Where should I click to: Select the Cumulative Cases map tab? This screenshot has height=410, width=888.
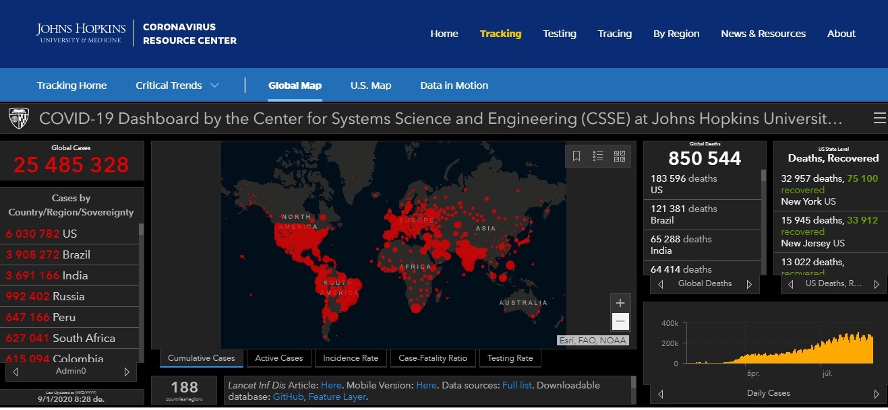(x=202, y=358)
